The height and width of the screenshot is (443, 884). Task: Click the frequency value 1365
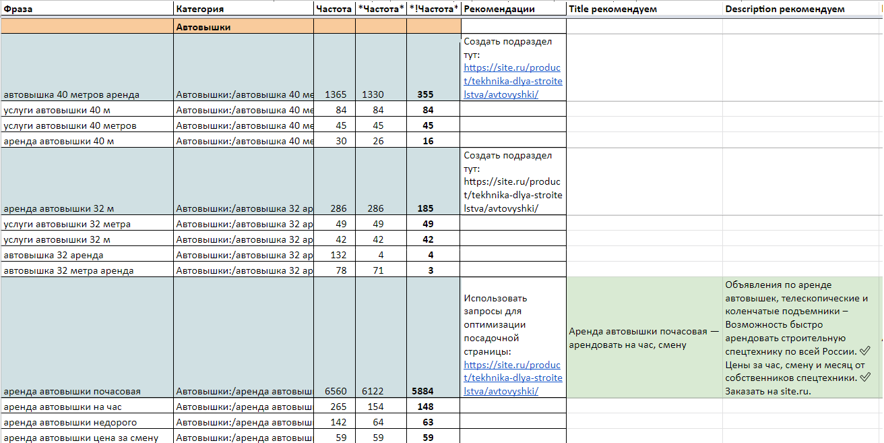coord(336,95)
